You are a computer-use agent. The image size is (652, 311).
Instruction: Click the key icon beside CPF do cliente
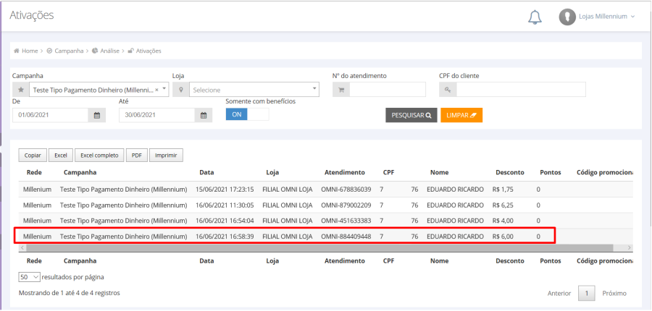tap(448, 90)
